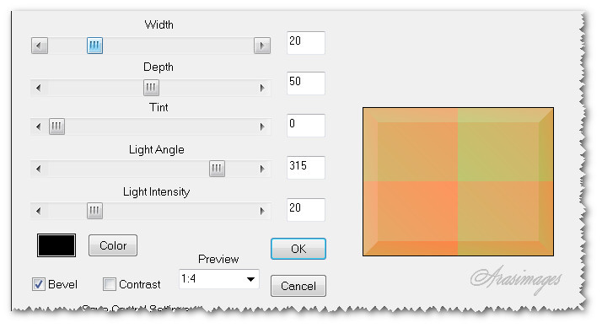Click the right arrow of the Light Angle slider

262,169
